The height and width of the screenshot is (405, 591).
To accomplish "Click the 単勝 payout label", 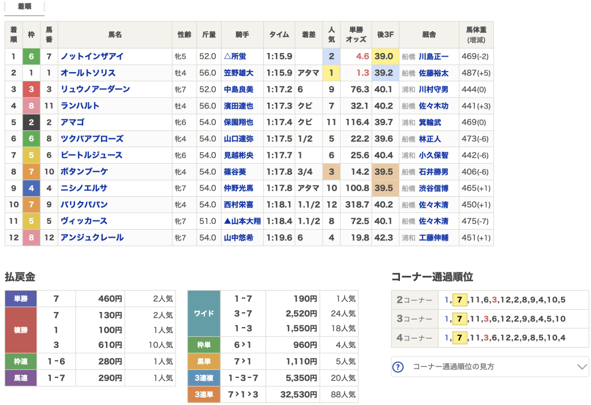I will 21,299.
